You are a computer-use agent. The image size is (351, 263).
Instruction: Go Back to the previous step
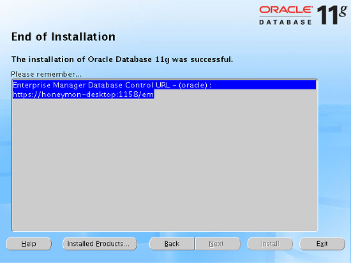pyautogui.click(x=172, y=244)
